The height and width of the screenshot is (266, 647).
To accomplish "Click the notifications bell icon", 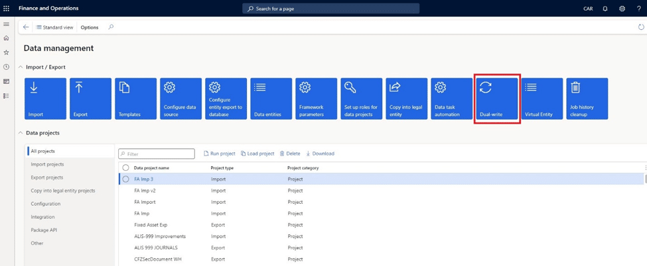I will tap(605, 8).
